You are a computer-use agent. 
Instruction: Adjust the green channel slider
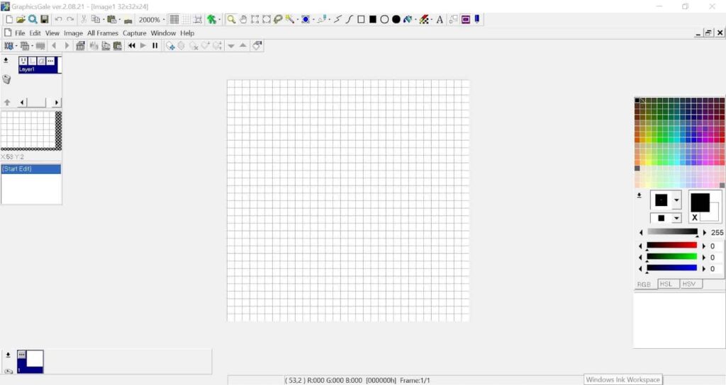tap(671, 257)
